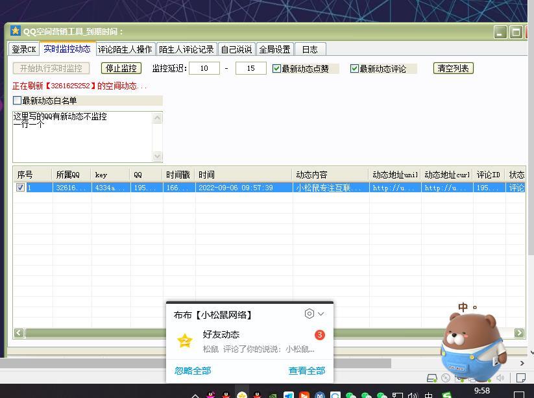This screenshot has height=398, width=534.
Task: Click the 动态地址curl column header
Action: coord(447,175)
